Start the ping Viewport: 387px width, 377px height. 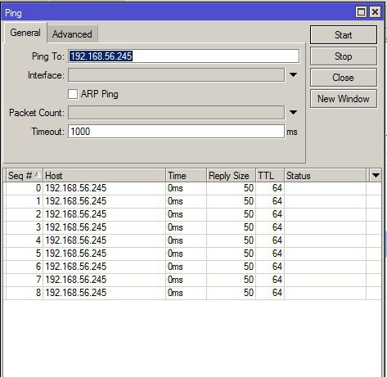[x=344, y=35]
